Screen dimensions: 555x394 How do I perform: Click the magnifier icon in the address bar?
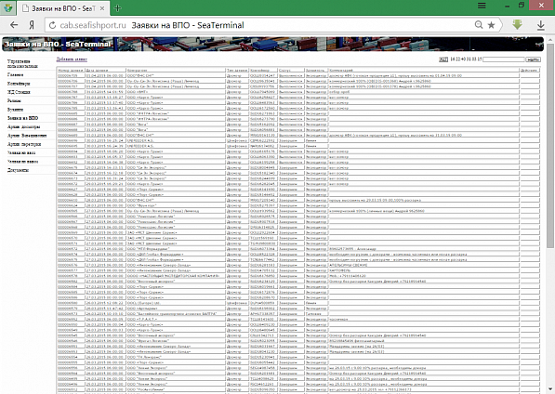click(x=479, y=25)
